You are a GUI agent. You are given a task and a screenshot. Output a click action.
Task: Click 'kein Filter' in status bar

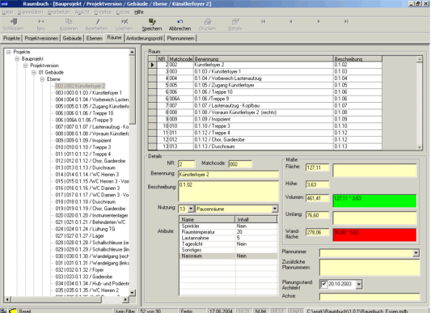(x=125, y=311)
